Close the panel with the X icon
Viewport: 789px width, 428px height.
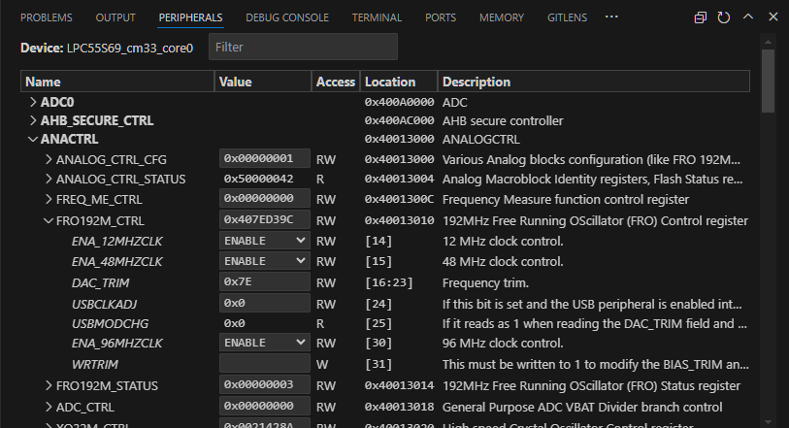(771, 17)
